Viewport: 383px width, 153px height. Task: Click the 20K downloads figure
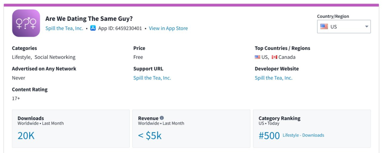point(26,135)
